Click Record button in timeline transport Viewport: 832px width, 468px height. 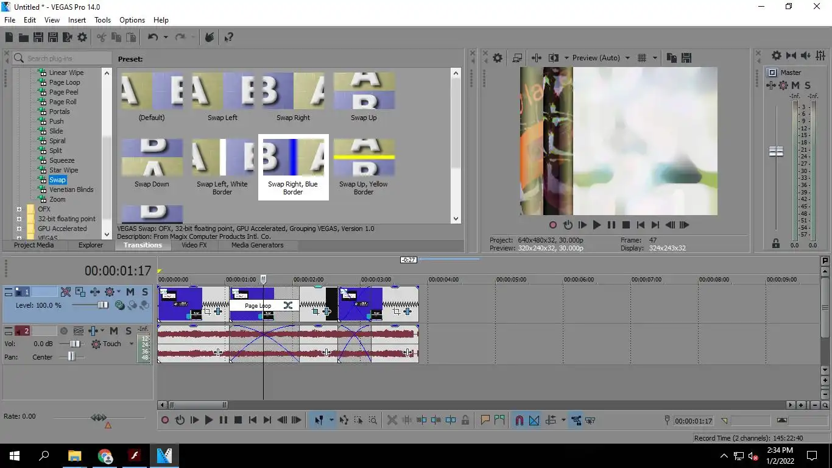click(165, 420)
